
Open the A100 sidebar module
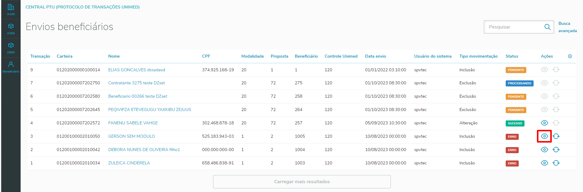pos(11,10)
